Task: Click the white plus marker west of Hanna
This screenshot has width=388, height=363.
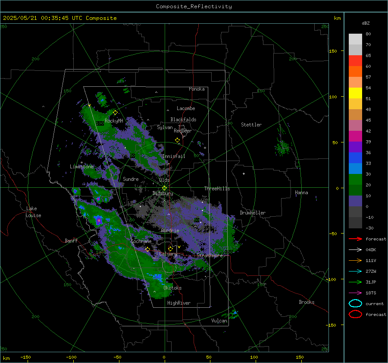Action: pyautogui.click(x=244, y=174)
